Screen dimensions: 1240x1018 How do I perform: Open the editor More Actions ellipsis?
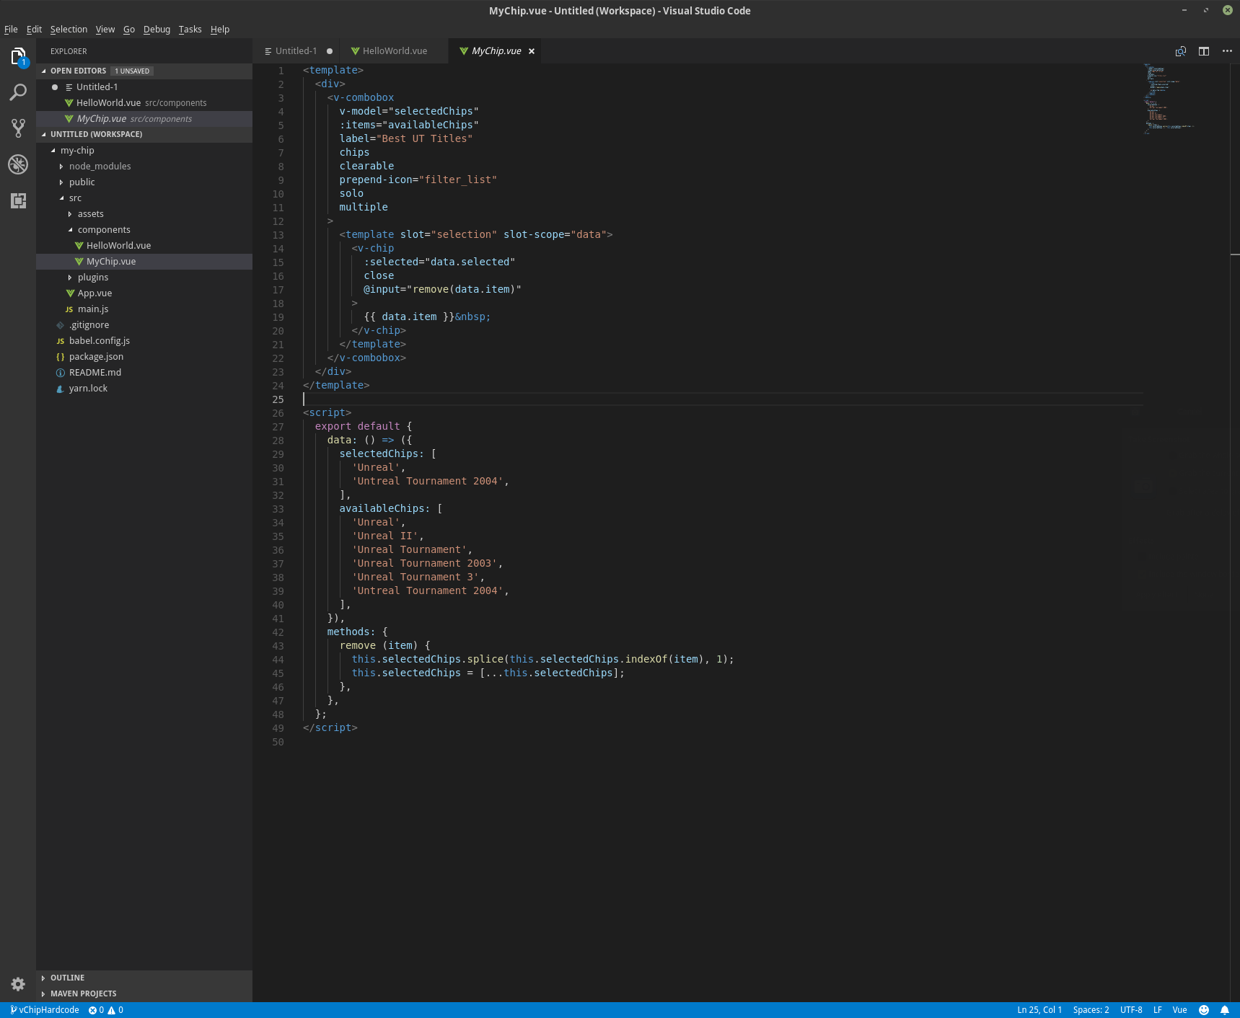1226,51
